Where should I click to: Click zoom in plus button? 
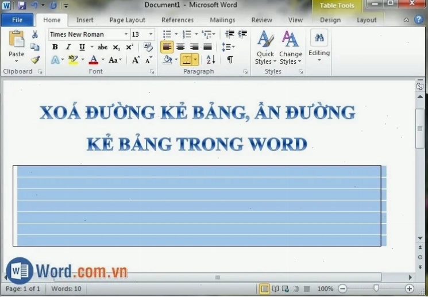[x=410, y=288]
